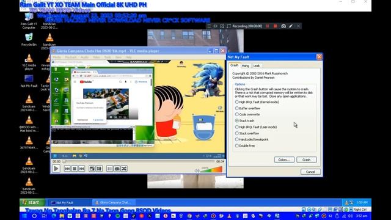Select Buffer overflow option

pyautogui.click(x=247, y=108)
